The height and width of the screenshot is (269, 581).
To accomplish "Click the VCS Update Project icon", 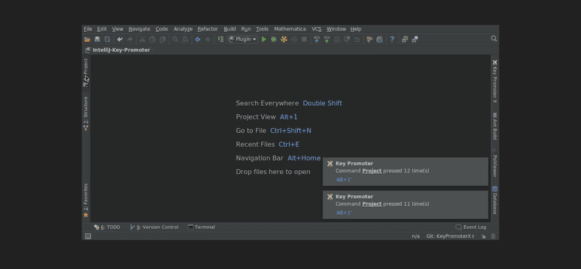I will (x=317, y=40).
